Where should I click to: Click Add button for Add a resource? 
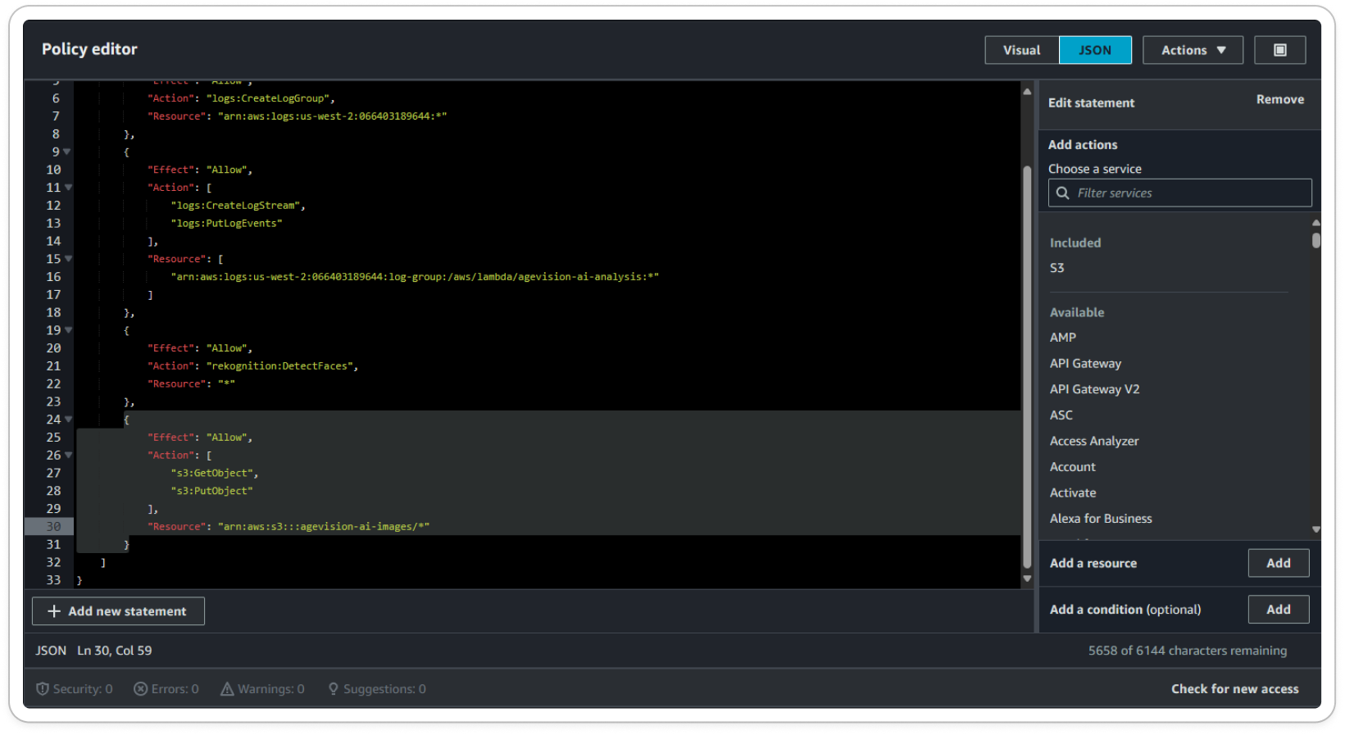point(1278,563)
